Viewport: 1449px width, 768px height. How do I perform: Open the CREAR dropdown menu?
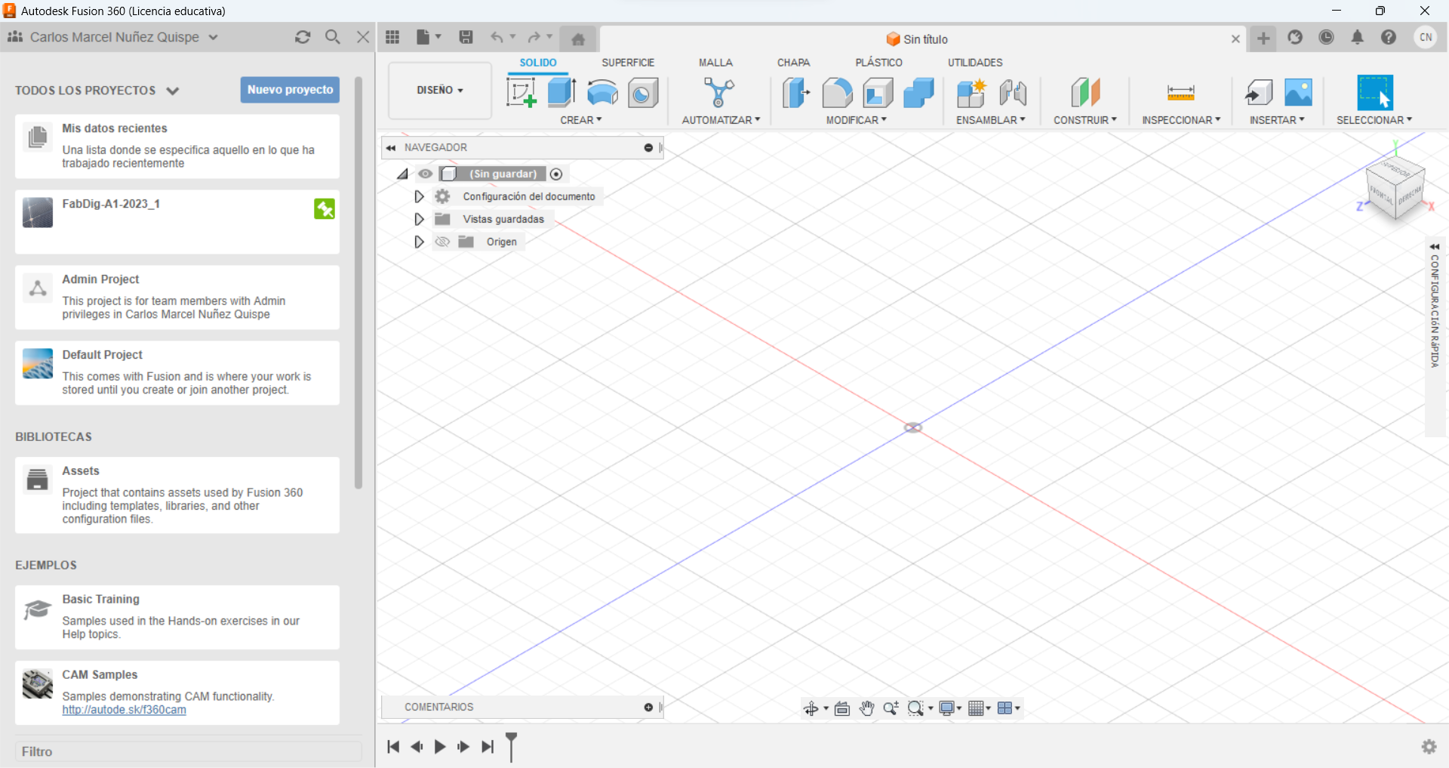pyautogui.click(x=581, y=120)
